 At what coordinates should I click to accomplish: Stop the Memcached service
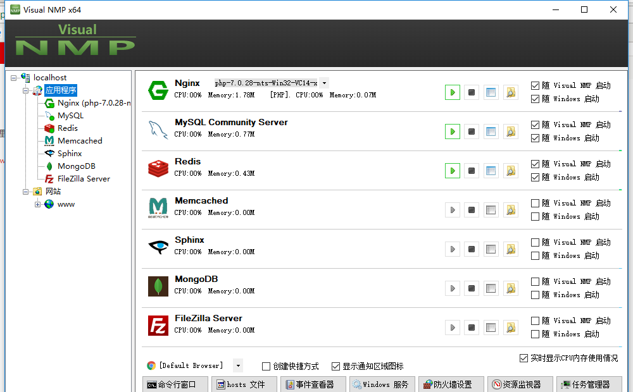pos(472,210)
